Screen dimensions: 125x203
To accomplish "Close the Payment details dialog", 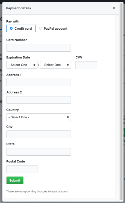I will point(114,8).
